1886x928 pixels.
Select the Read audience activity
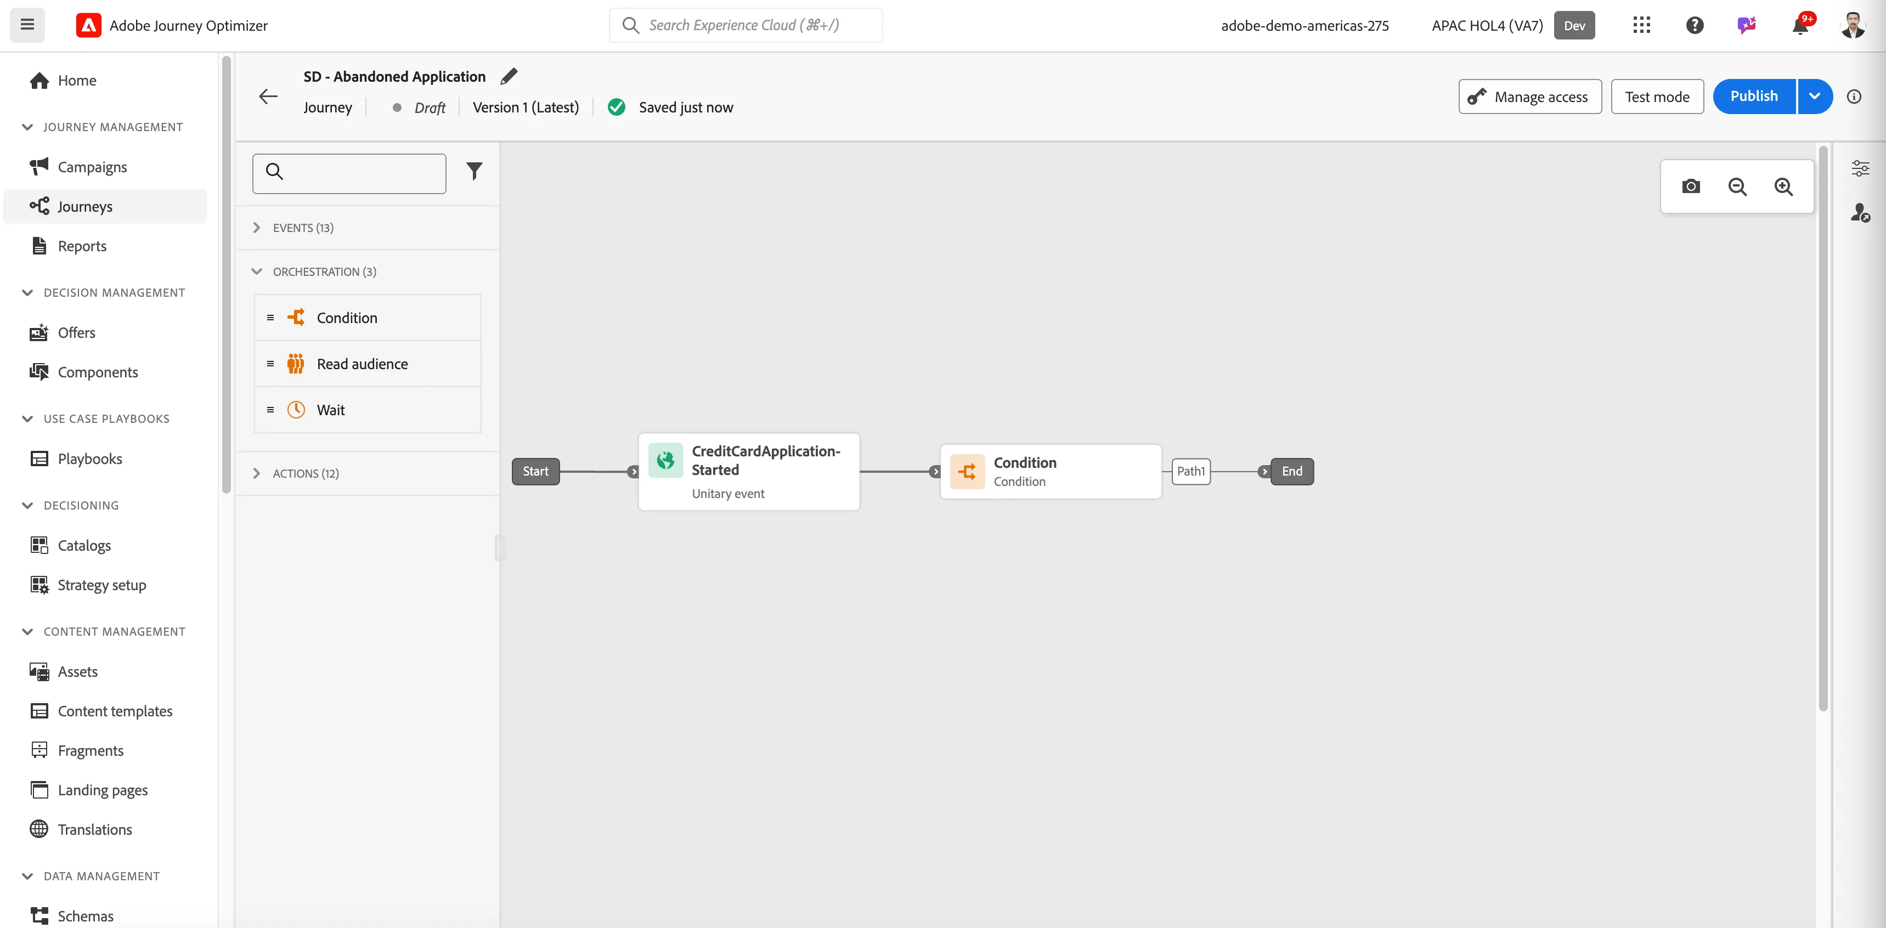click(368, 364)
